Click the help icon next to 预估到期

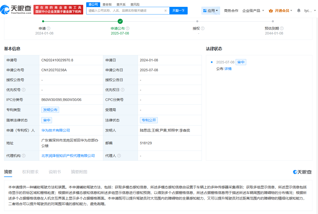[x=282, y=28]
